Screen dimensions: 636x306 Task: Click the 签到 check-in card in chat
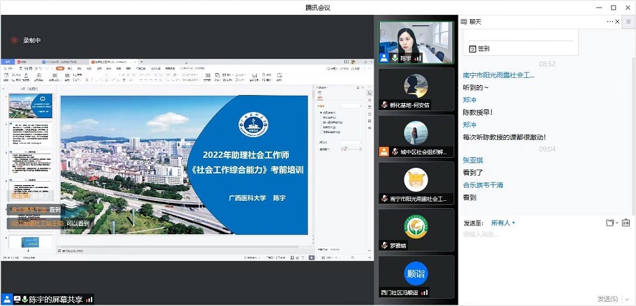483,48
